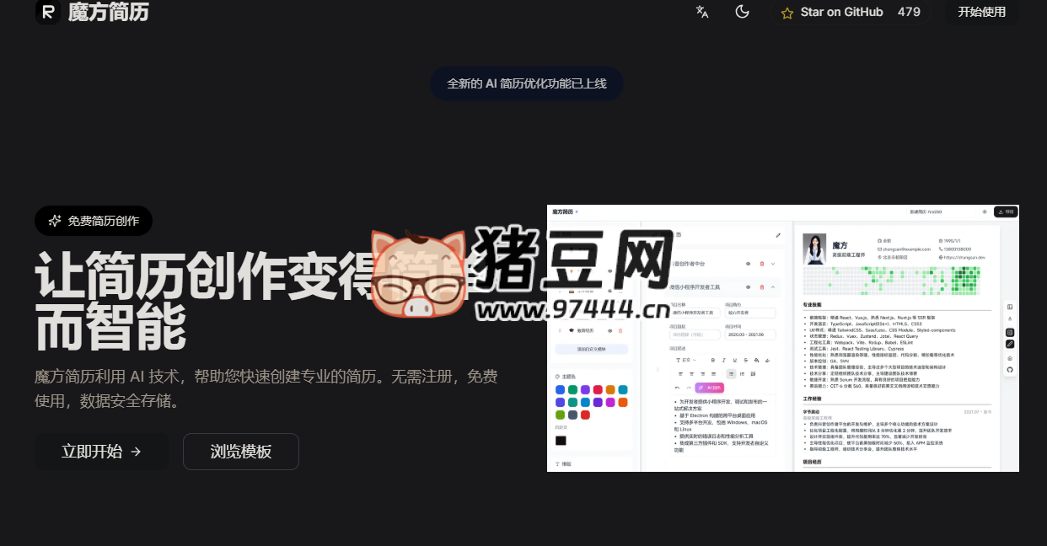Collapse the 微信小程序开发者工具 panel chevron

773,286
